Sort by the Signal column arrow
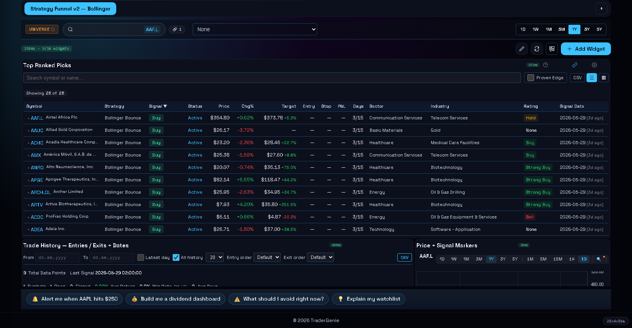The image size is (632, 328). point(165,106)
